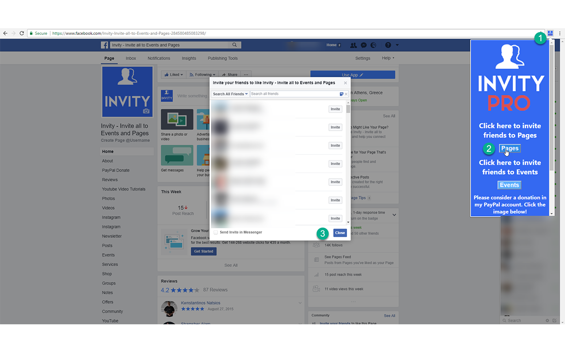565x353 pixels.
Task: Select Newsletter in the left sidebar
Action: click(x=112, y=236)
